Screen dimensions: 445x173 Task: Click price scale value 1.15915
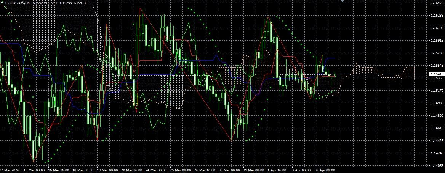point(437,41)
